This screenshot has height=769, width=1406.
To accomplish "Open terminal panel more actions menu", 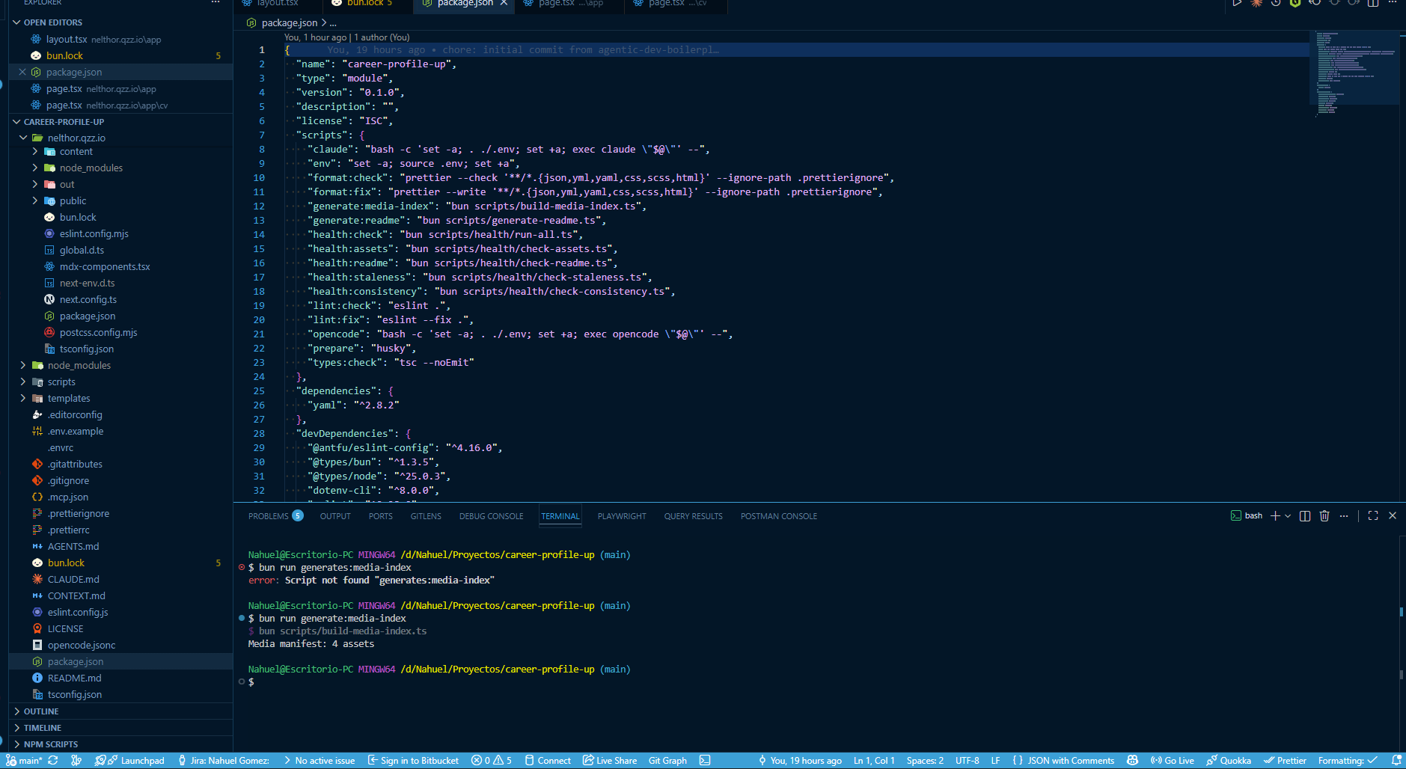I will click(1344, 516).
